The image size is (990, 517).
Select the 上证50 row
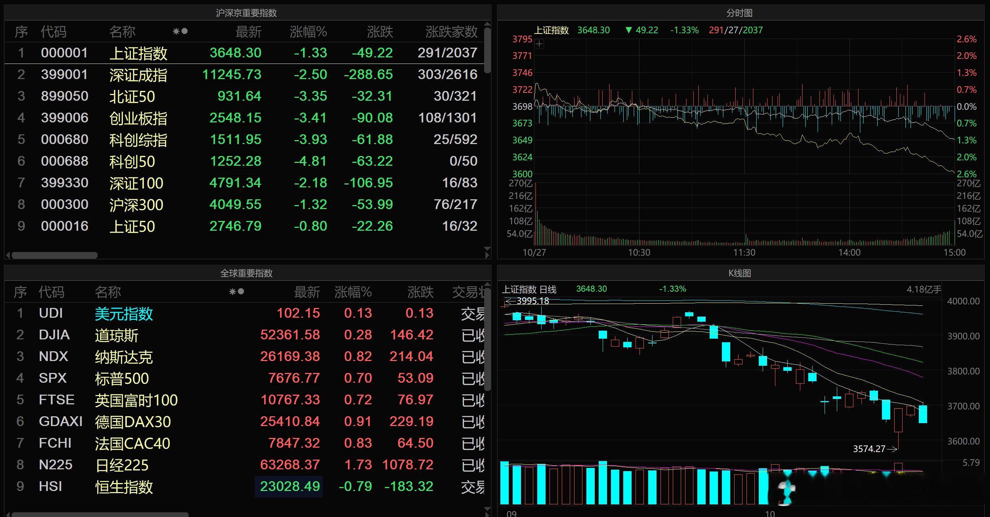pyautogui.click(x=244, y=226)
